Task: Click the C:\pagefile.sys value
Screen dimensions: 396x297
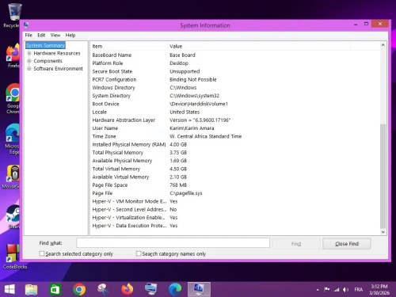Action: tap(186, 193)
